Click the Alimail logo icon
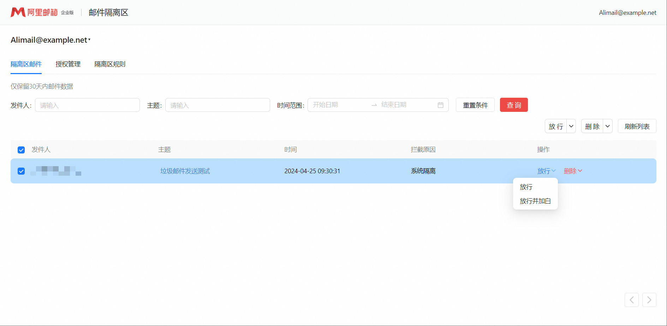Image resolution: width=667 pixels, height=326 pixels. [x=18, y=12]
